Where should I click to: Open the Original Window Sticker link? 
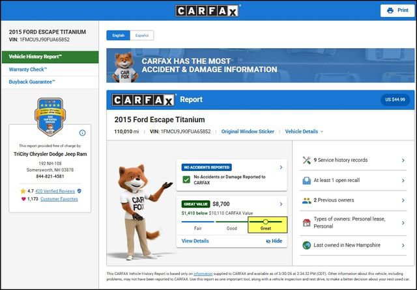[248, 131]
